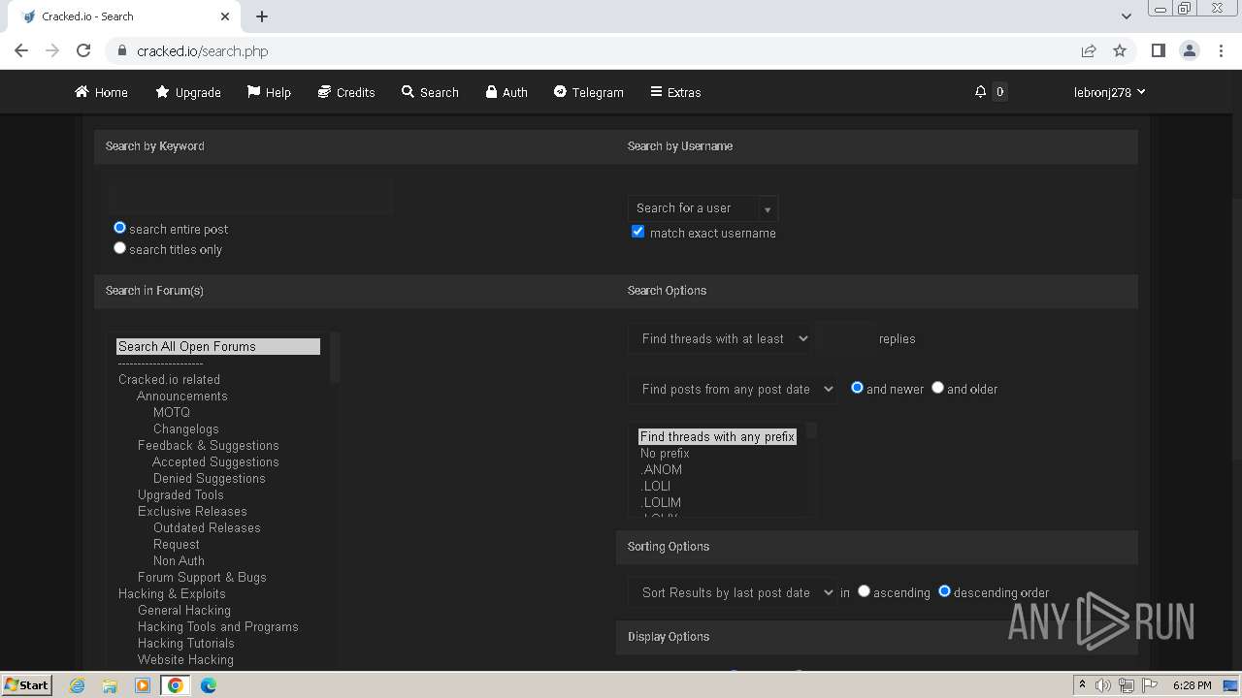
Task: Bookmark this page with star icon
Action: [1120, 50]
